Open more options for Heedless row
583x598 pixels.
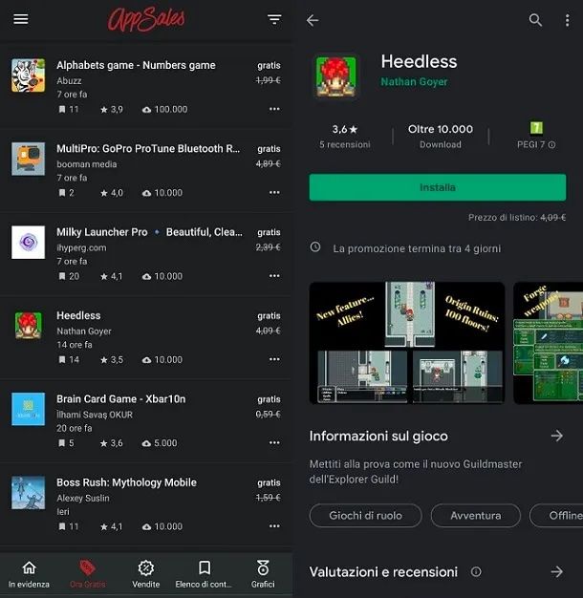274,359
